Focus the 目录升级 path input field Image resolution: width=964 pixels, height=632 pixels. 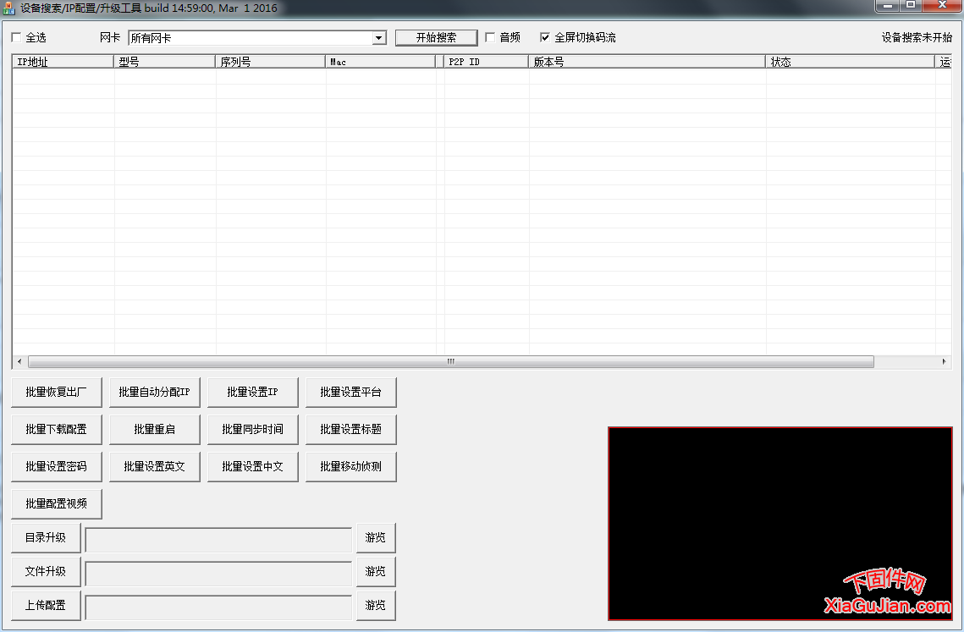[218, 540]
